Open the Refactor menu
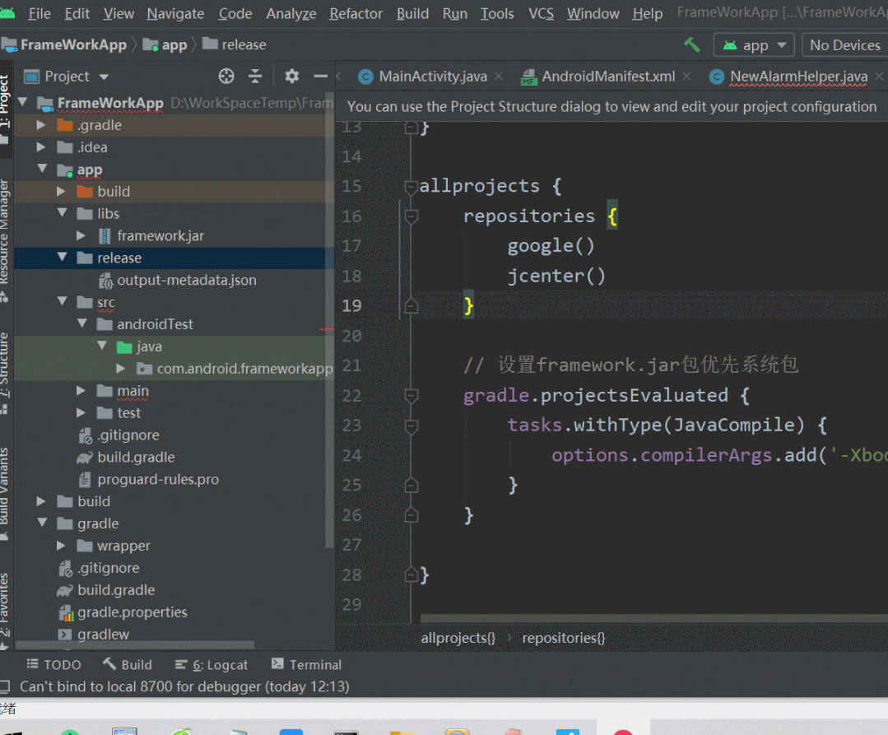 click(356, 13)
